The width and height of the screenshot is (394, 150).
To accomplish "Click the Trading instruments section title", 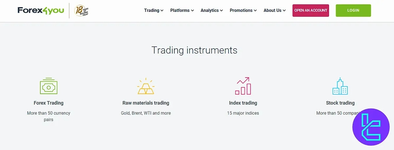I will pyautogui.click(x=194, y=50).
